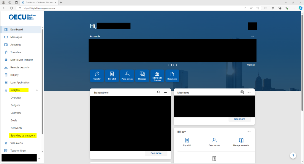
Task: Navigate to Budgets under Insights
Action: click(x=15, y=105)
